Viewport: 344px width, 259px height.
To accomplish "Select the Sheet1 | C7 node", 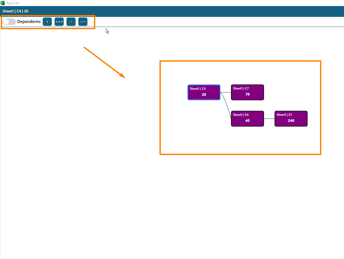I will 247,92.
